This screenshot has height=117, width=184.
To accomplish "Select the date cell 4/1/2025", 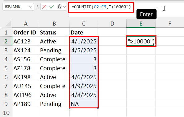I will point(84,41).
